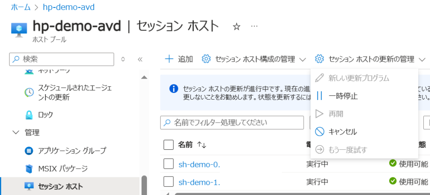This screenshot has width=430, height=195.
Task: Toggle the select-all checkbox in header
Action: pyautogui.click(x=168, y=145)
